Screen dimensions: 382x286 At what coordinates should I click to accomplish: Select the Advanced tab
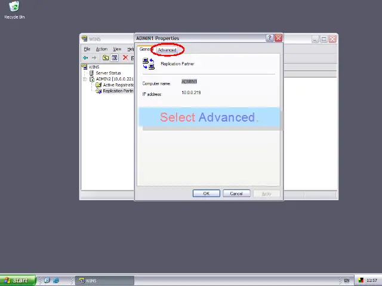[x=167, y=50]
